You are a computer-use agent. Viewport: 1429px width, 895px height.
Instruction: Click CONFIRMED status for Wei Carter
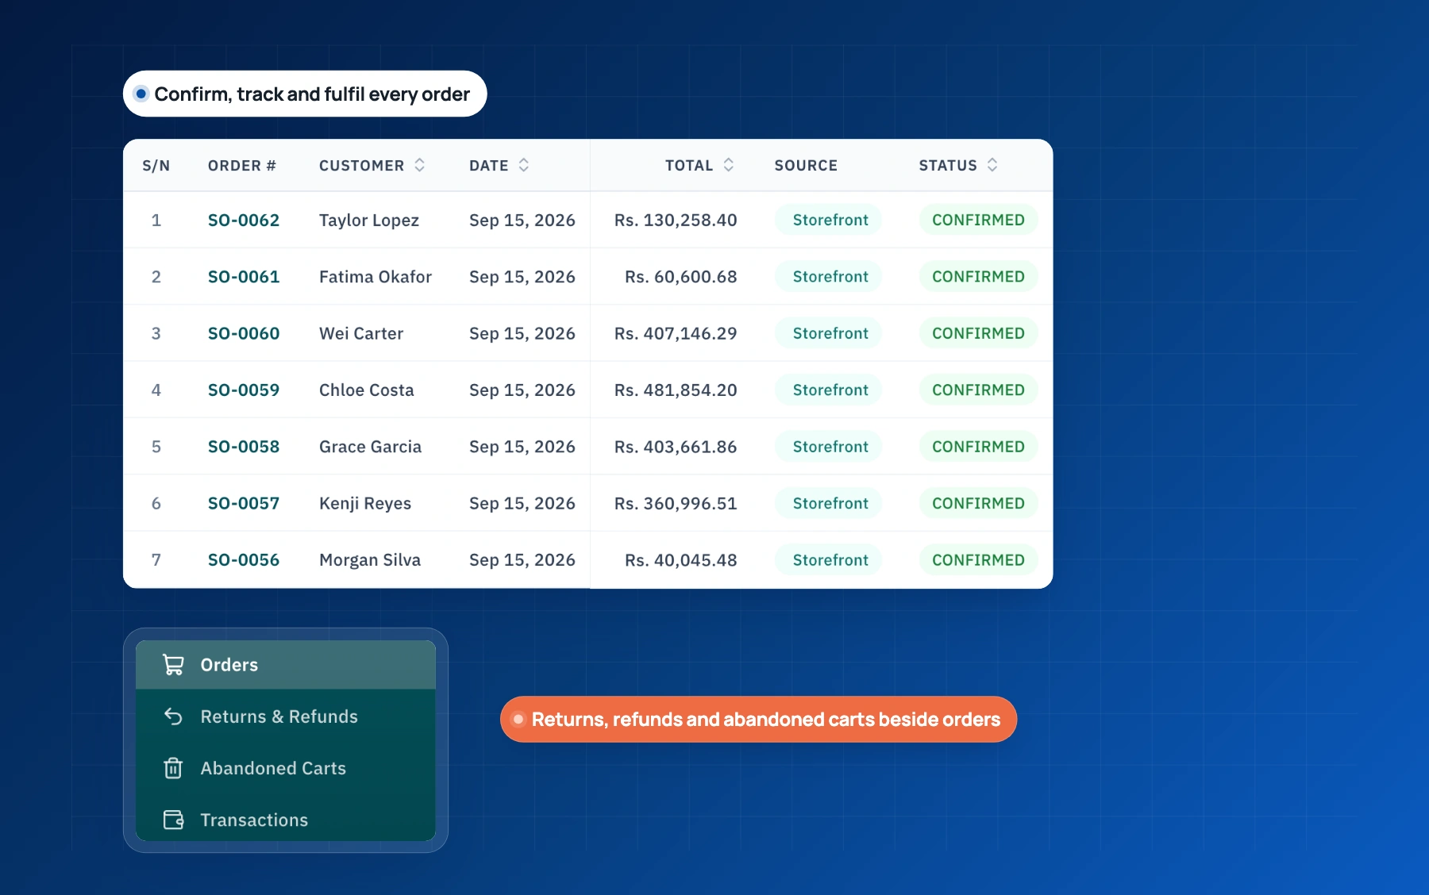coord(978,333)
